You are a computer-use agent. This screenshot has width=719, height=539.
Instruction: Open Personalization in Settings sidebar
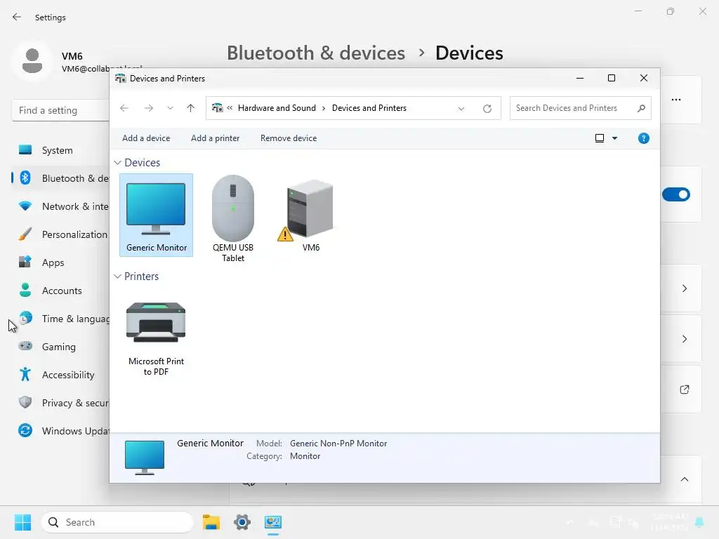[60, 234]
